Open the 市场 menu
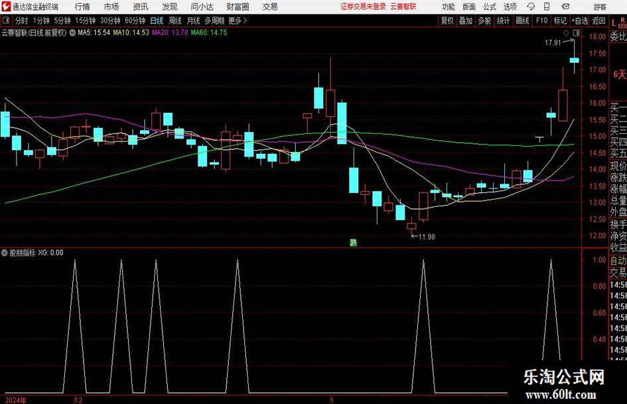The width and height of the screenshot is (627, 404). (x=111, y=7)
